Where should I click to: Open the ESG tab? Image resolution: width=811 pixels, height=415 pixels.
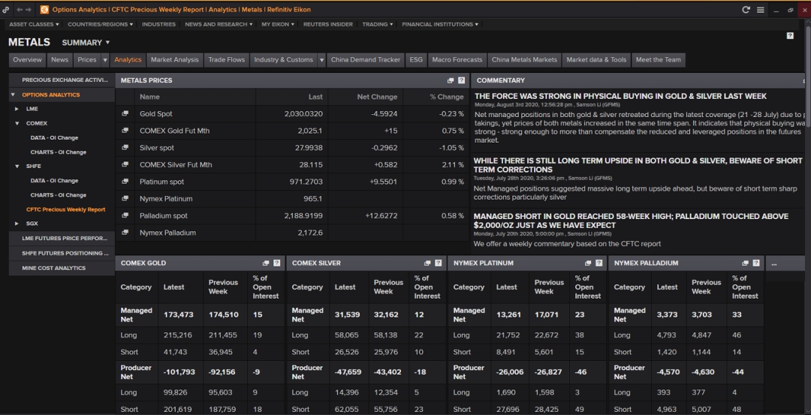coord(416,60)
